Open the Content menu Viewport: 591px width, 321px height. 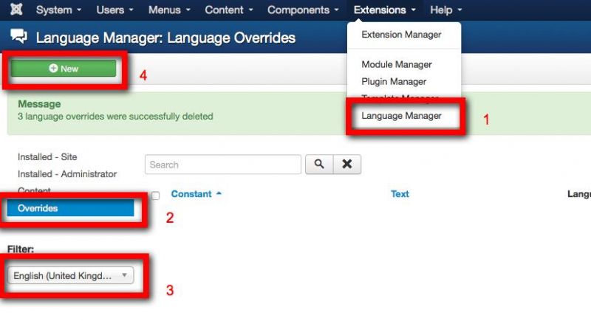coord(229,10)
